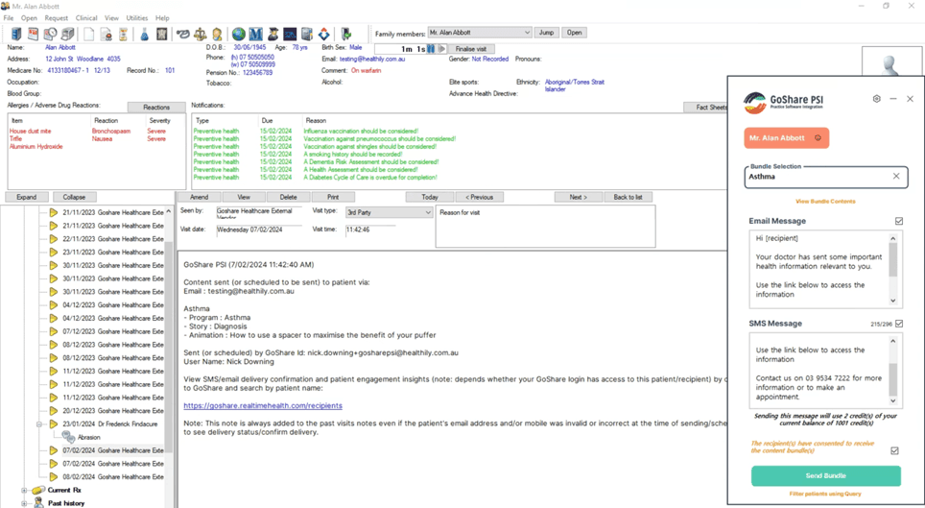Click the grey cabinet toolbar icon

307,34
